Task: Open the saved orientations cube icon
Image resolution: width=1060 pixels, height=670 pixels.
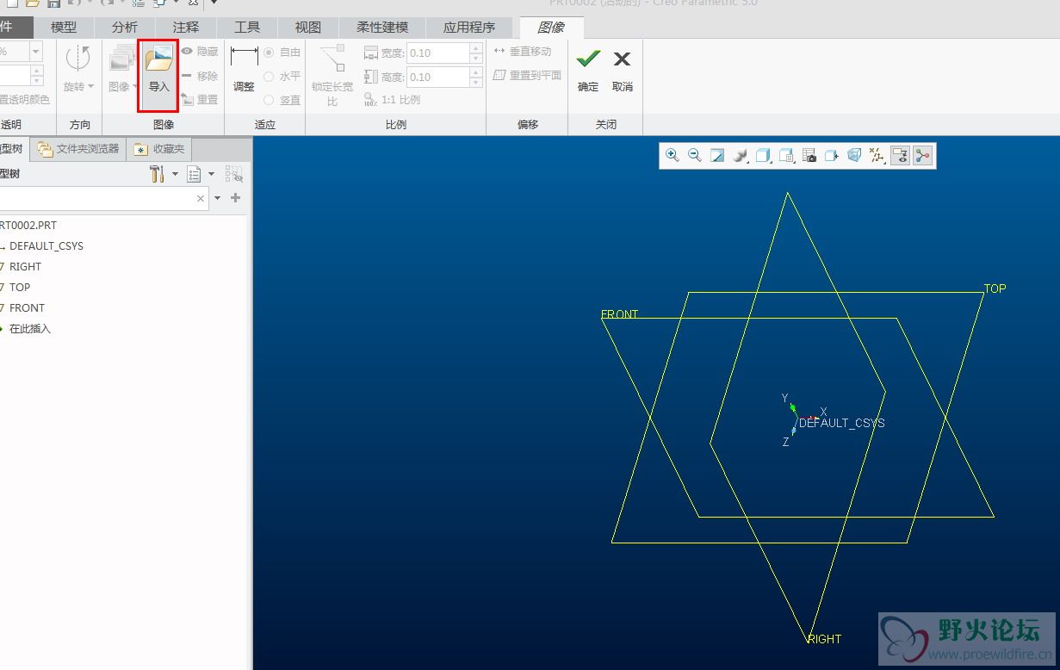Action: tap(763, 156)
